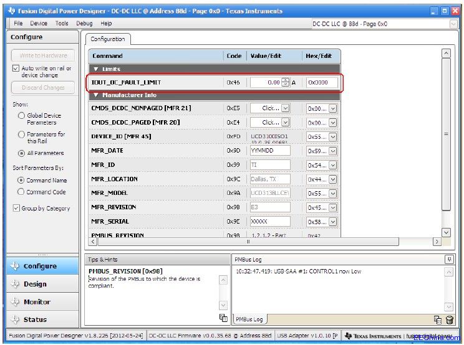Open MFR_DATE hex dropdown
The width and height of the screenshot is (464, 345).
click(333, 151)
